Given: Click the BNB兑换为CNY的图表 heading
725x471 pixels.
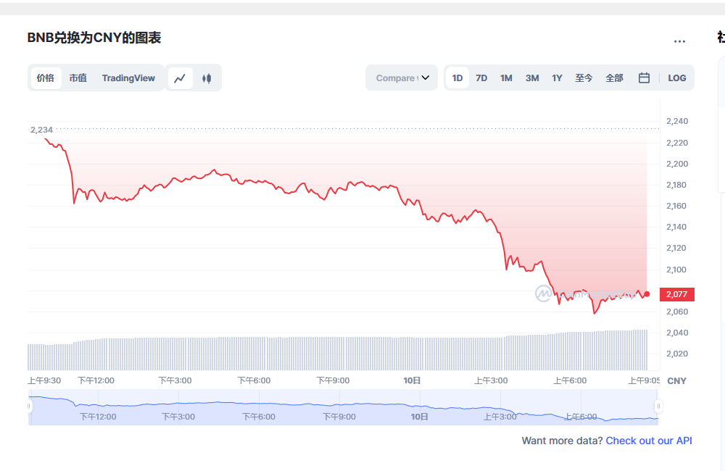Looking at the screenshot, I should click(94, 38).
